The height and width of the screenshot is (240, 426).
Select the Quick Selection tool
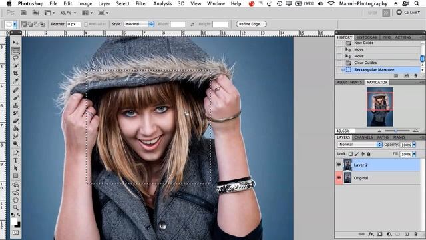[16, 65]
